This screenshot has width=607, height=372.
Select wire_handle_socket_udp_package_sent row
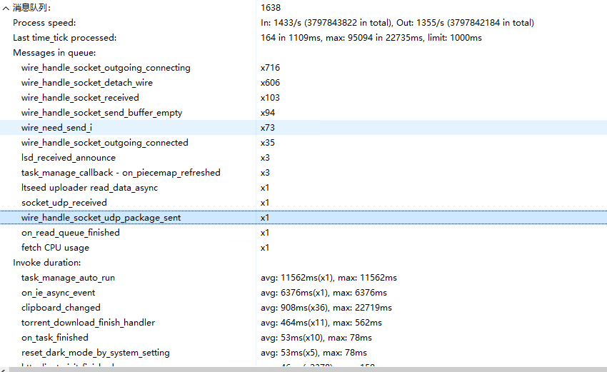[101, 218]
